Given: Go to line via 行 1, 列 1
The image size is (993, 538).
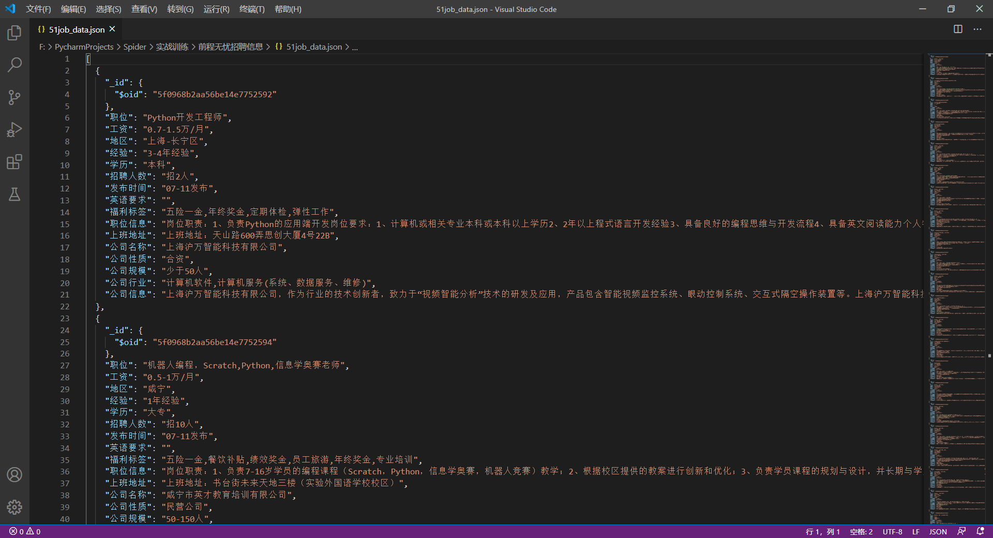Looking at the screenshot, I should [x=822, y=531].
